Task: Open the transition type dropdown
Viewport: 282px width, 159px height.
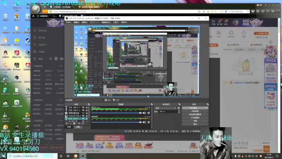Action: (165, 108)
